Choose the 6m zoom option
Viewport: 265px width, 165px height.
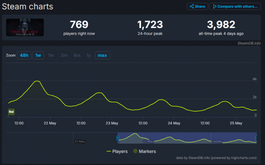pos(77,55)
